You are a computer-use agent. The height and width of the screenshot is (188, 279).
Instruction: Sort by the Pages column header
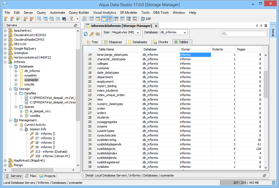[x=248, y=49]
